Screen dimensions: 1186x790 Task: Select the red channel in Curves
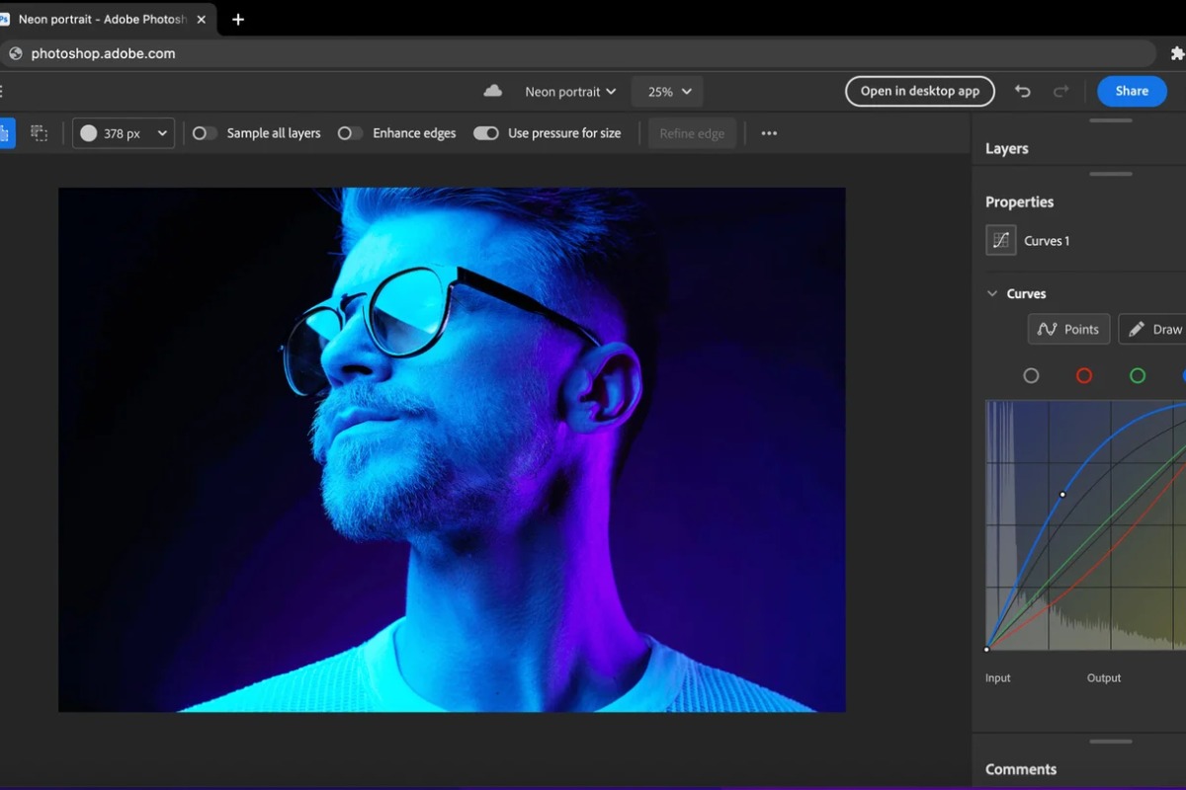pyautogui.click(x=1084, y=375)
